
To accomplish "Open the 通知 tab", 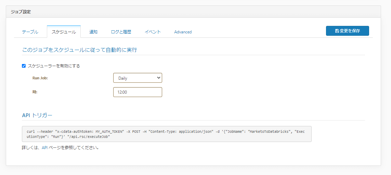I will pyautogui.click(x=93, y=32).
